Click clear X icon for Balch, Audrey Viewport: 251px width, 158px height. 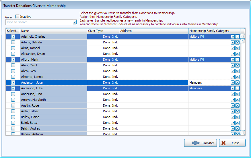click(x=237, y=128)
